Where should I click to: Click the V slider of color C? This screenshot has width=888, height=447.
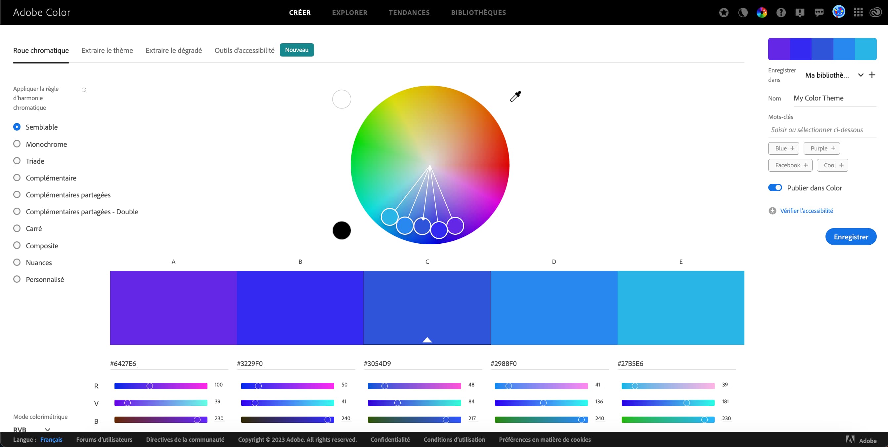[x=414, y=403]
